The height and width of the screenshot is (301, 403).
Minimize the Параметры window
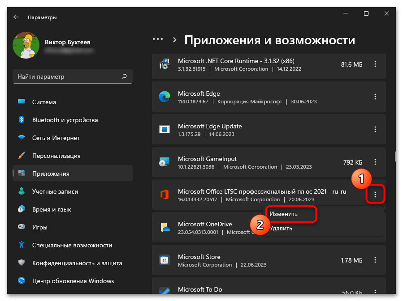click(346, 13)
